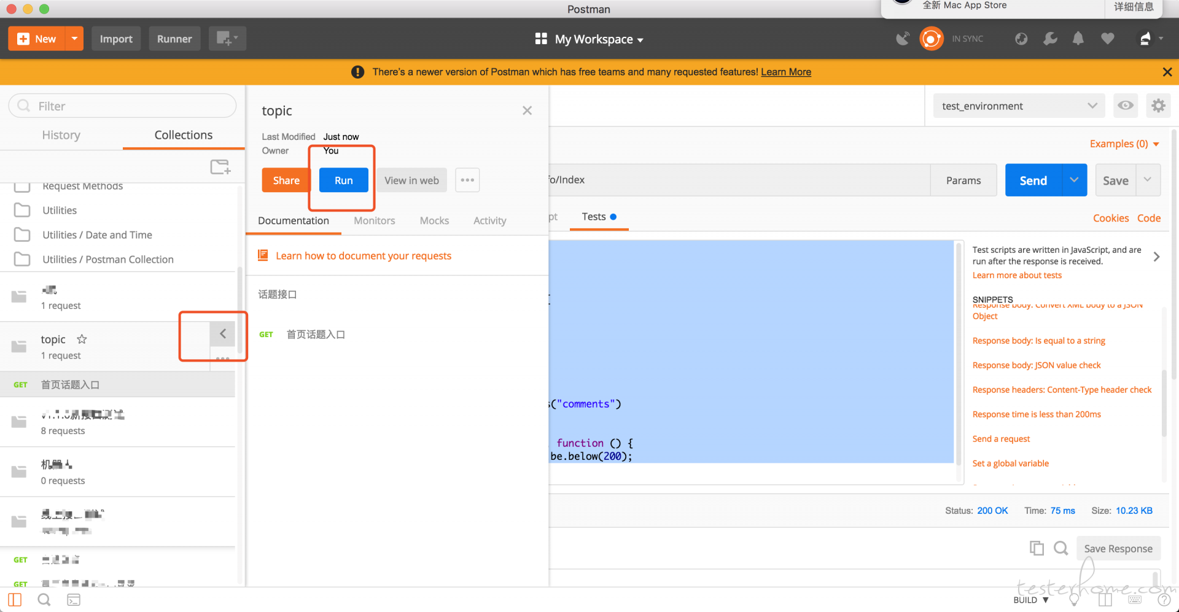Open new window icon in toolbar
Image resolution: width=1179 pixels, height=612 pixels.
point(227,39)
